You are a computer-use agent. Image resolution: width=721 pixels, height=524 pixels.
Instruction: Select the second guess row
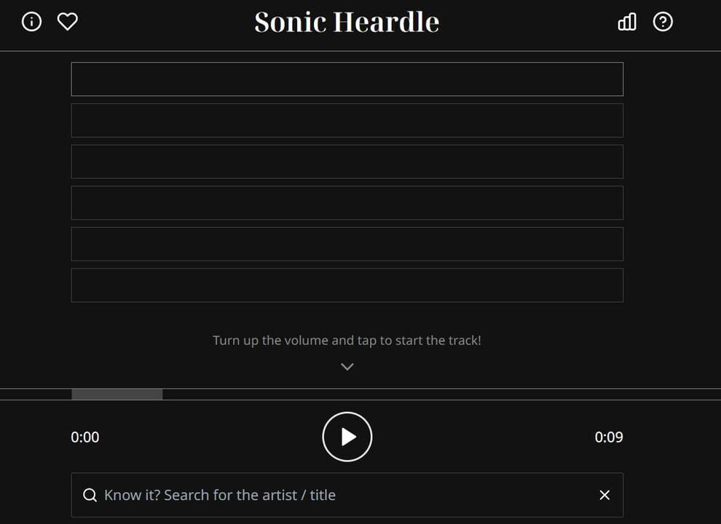tap(347, 119)
